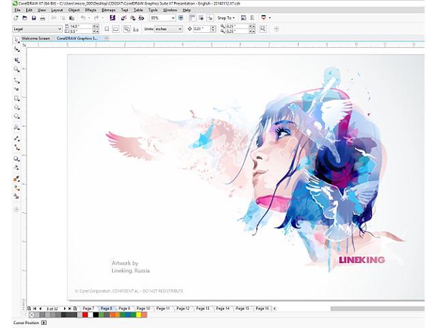
Task: Select the Pick tool
Action: click(x=16, y=40)
